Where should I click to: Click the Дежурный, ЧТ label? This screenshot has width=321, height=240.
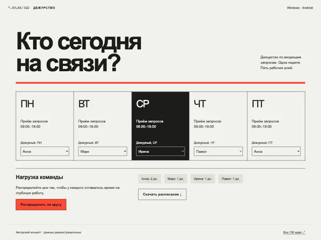pyautogui.click(x=204, y=142)
